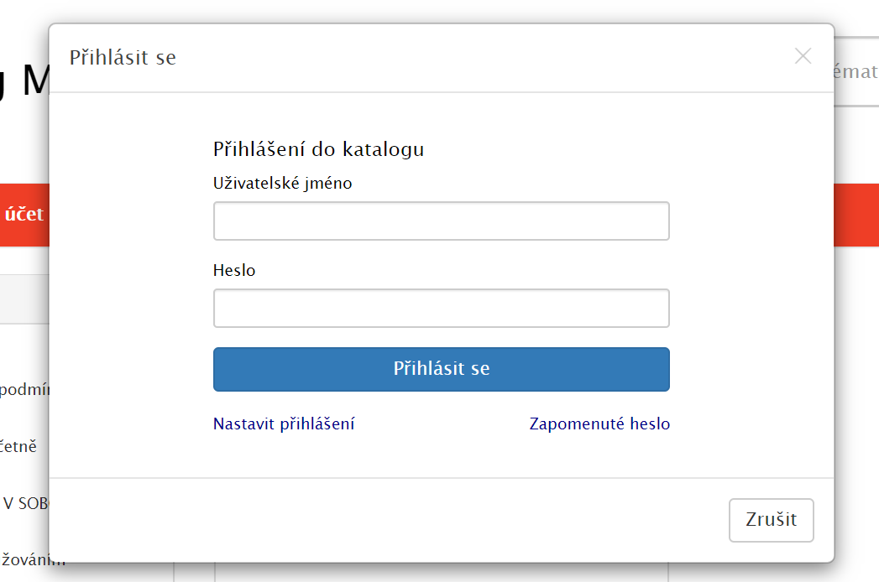Select the účet tab in the red bar
Viewport: 879px width, 582px height.
(24, 215)
